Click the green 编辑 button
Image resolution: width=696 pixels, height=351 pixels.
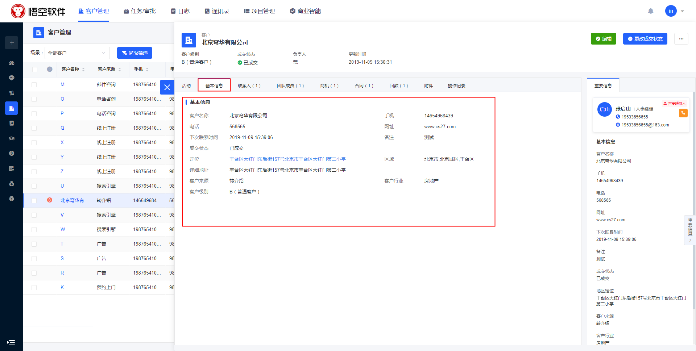[x=603, y=39]
